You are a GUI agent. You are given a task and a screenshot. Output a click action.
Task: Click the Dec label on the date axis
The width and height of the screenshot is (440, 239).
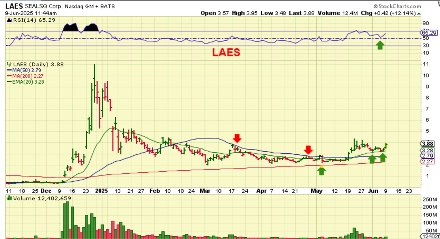pos(46,191)
